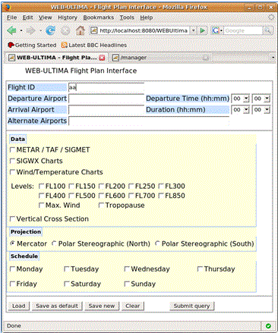Viewport: 278px width, 333px height.
Task: Open the Getting Started bookmark
Action: coord(32,46)
